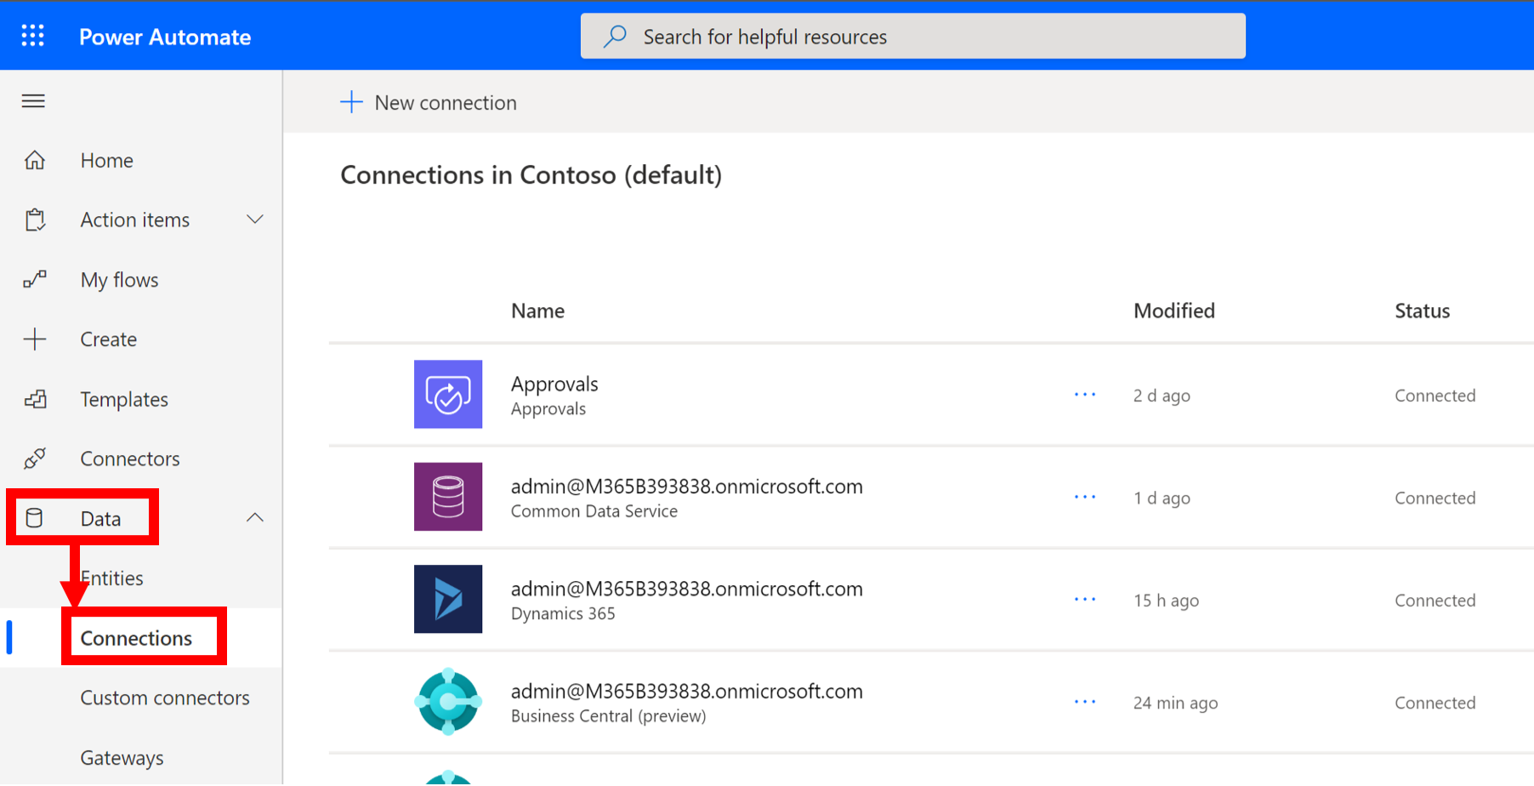
Task: Click the 'Connections in Contoso (default)' heading
Action: [531, 175]
